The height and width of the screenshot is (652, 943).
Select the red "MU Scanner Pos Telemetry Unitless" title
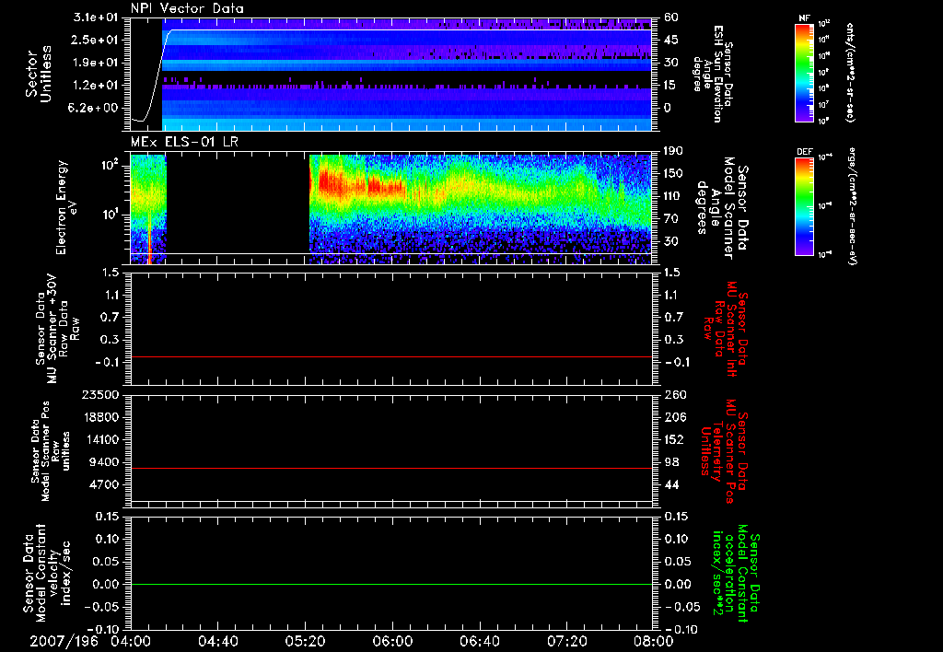[725, 451]
